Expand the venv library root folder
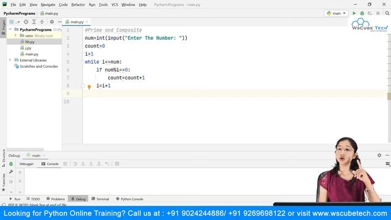The width and height of the screenshot is (391, 220). coord(15,35)
